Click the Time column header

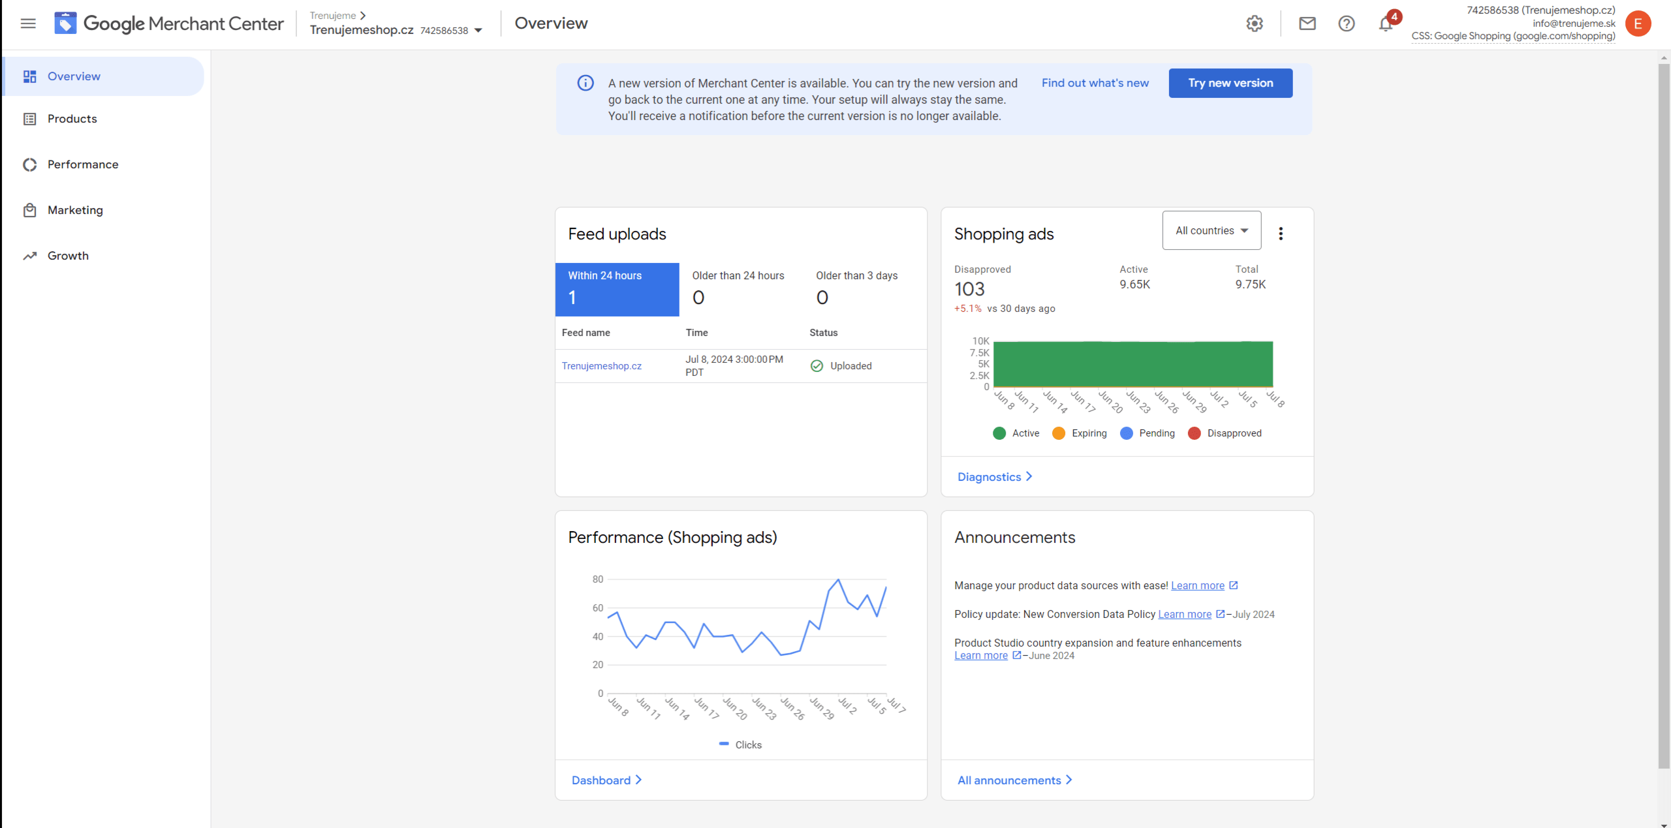(696, 333)
